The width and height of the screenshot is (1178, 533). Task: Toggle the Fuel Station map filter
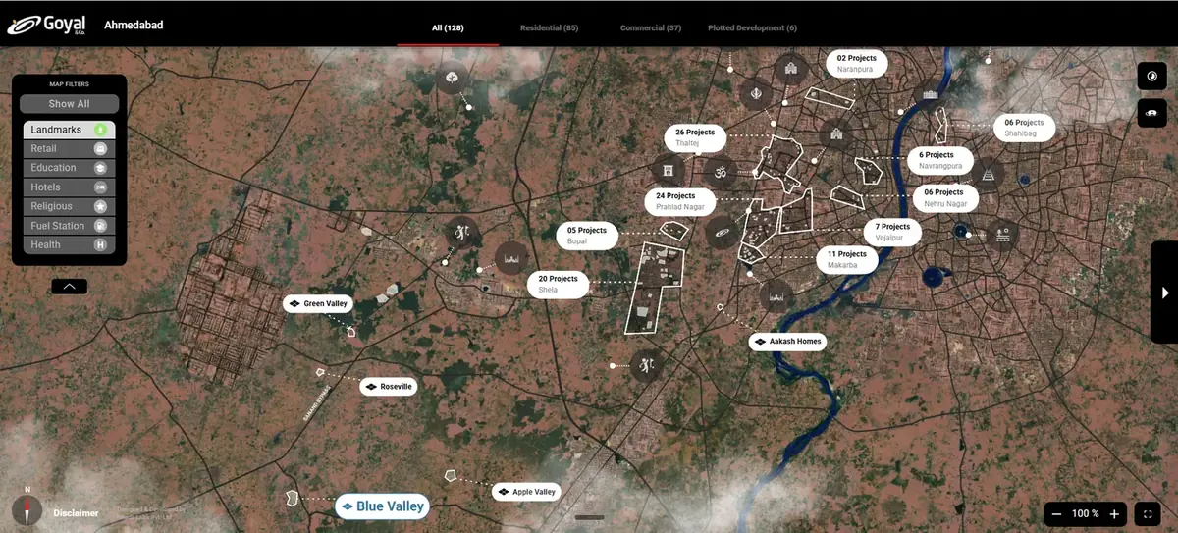(69, 226)
